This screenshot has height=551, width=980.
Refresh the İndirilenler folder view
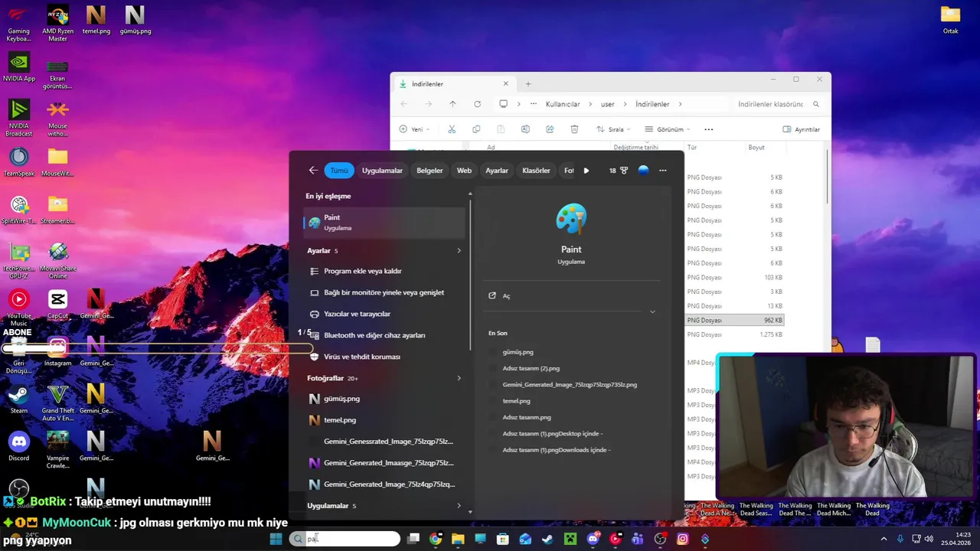(x=477, y=104)
